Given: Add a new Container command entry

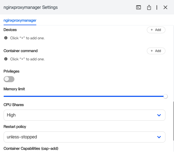Looking at the screenshot, I should (156, 51).
